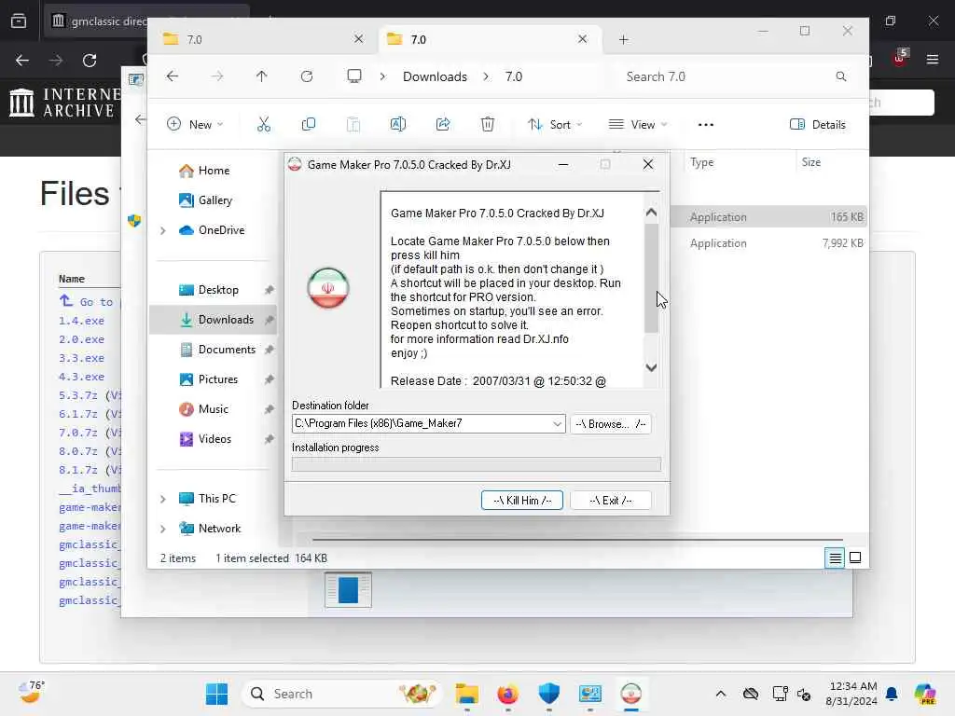This screenshot has width=955, height=716.
Task: Click the readme scroll up arrow
Action: pyautogui.click(x=651, y=213)
